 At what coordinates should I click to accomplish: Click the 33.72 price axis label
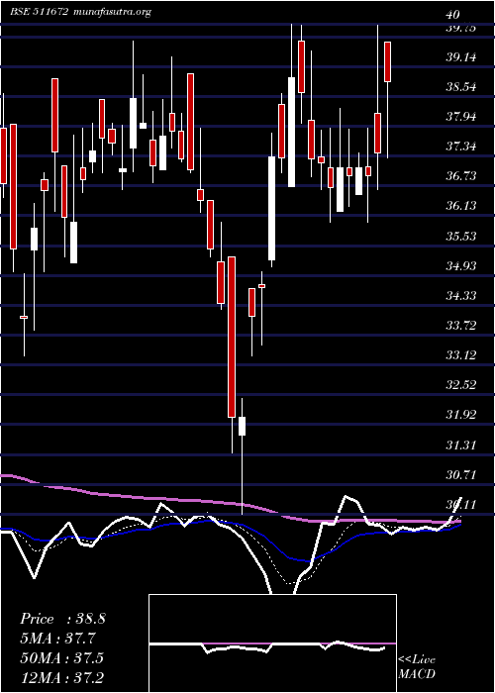click(x=460, y=326)
